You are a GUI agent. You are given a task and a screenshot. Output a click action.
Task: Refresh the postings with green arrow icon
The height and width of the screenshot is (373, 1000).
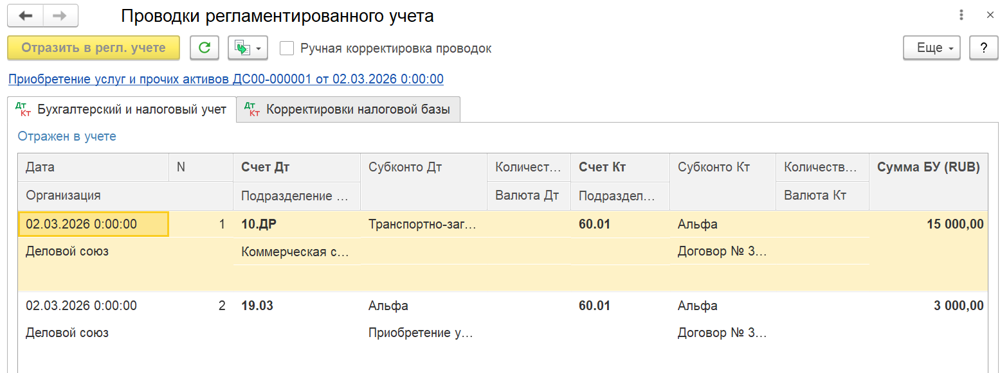pyautogui.click(x=205, y=48)
